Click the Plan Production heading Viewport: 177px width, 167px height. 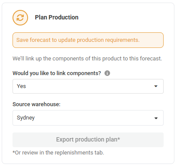click(x=57, y=17)
